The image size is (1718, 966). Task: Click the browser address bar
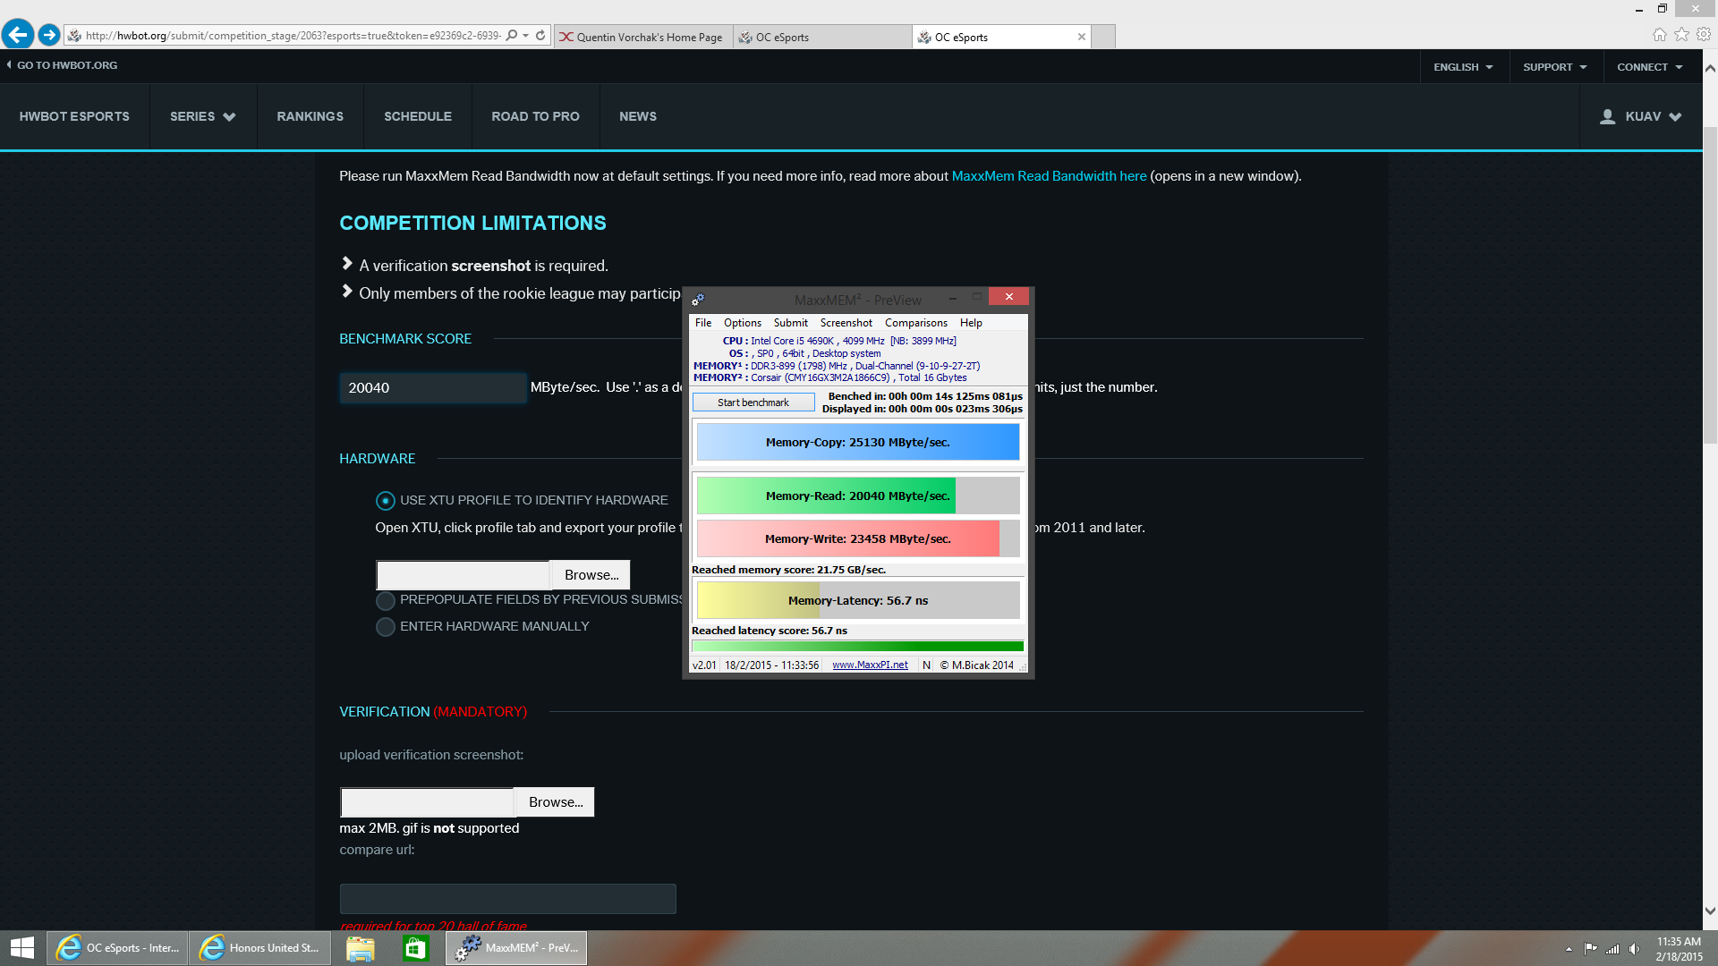click(293, 36)
